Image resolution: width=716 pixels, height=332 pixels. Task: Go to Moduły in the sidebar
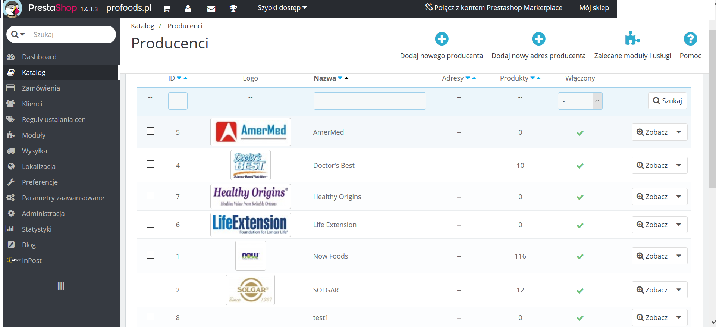tap(34, 135)
